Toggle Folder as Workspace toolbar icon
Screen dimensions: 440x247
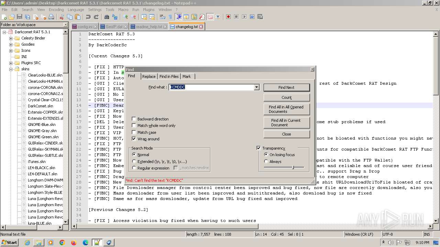tap(210, 17)
